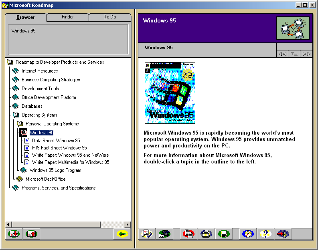Click the next topic double-right arrows
318x250 pixels.
[306, 54]
